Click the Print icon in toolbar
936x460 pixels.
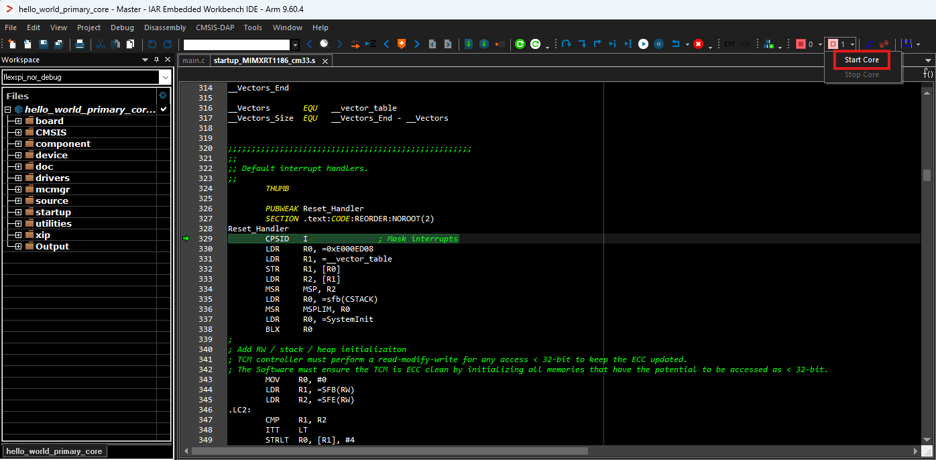79,44
